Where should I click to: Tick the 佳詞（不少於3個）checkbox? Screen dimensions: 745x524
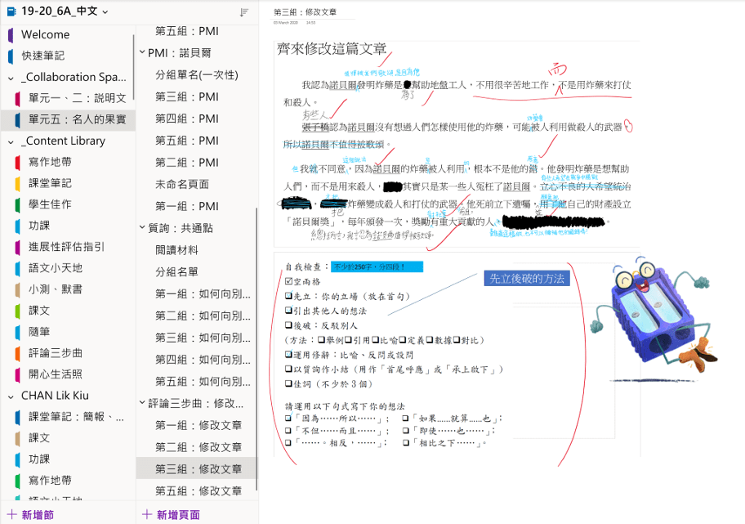point(288,385)
